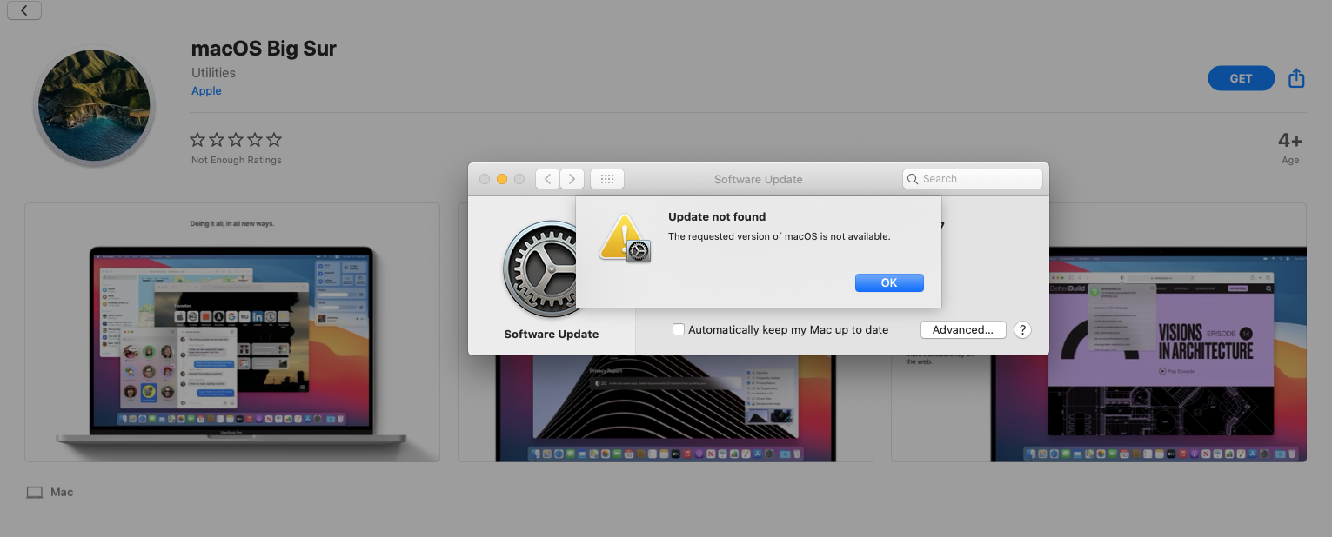Open the first MacBook screenshot thumbnail
Viewport: 1332px width, 537px height.
point(232,332)
